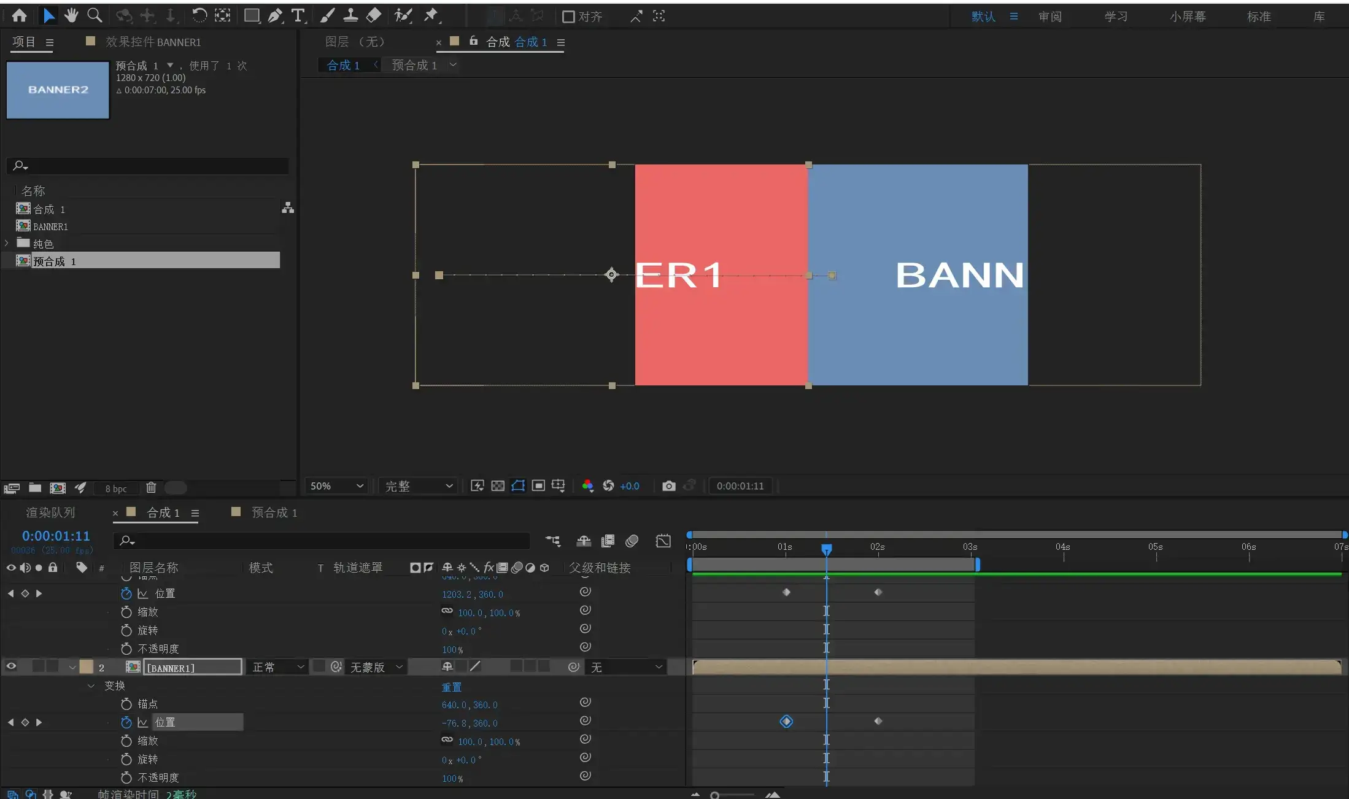This screenshot has width=1349, height=799.
Task: Toggle the 对齐 snapping checkbox
Action: tap(568, 17)
